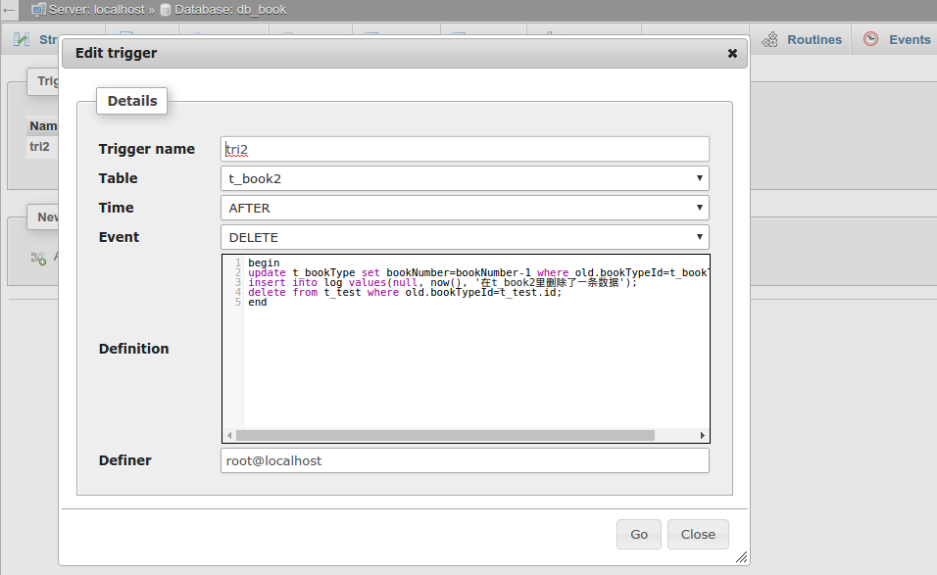The height and width of the screenshot is (575, 937).
Task: Click the scroll left arrow in Definition editor
Action: pyautogui.click(x=230, y=435)
